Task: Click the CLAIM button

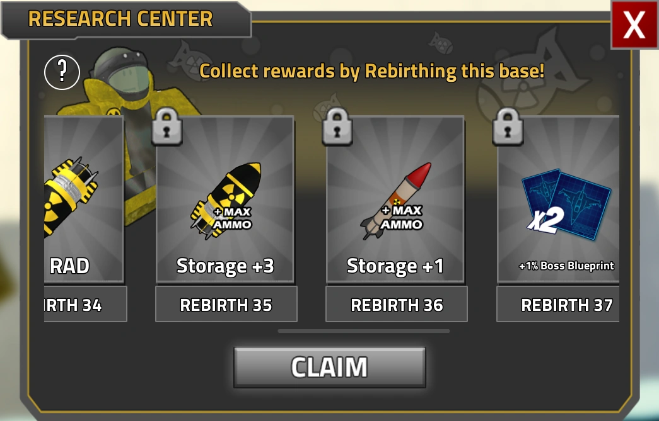Action: pos(330,368)
